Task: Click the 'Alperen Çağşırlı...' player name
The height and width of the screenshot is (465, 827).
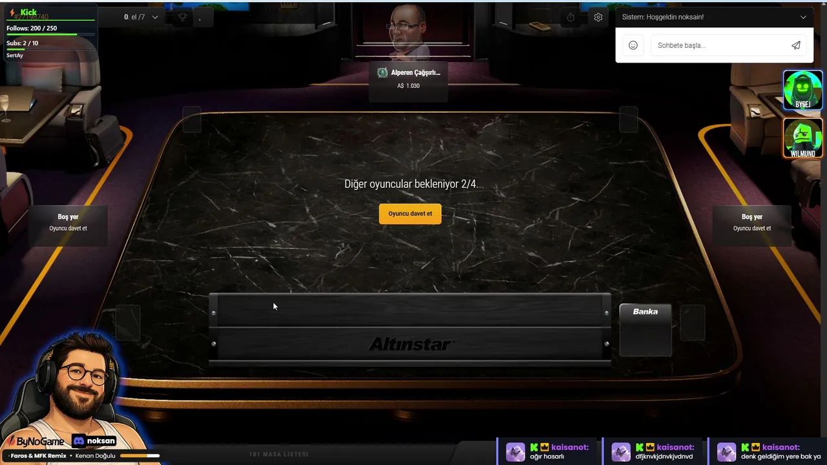Action: tap(415, 73)
